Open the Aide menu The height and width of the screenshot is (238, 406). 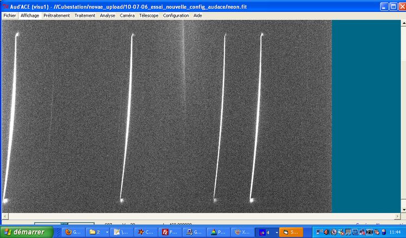coord(197,16)
